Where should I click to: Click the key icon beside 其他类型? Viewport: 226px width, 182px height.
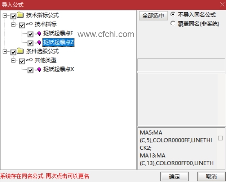click(29, 60)
